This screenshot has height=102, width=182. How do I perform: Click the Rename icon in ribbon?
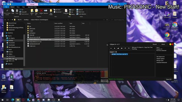click(45, 12)
